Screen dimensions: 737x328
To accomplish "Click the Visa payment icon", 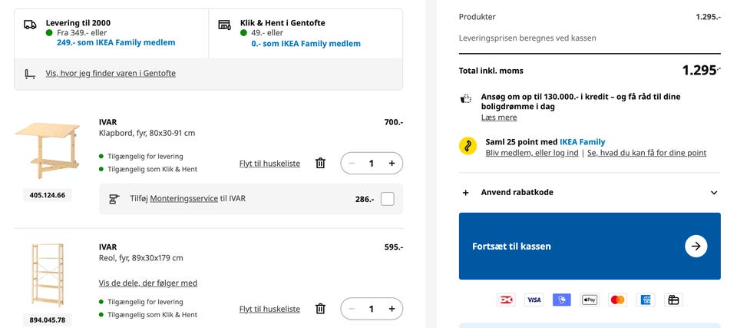I will [x=534, y=300].
